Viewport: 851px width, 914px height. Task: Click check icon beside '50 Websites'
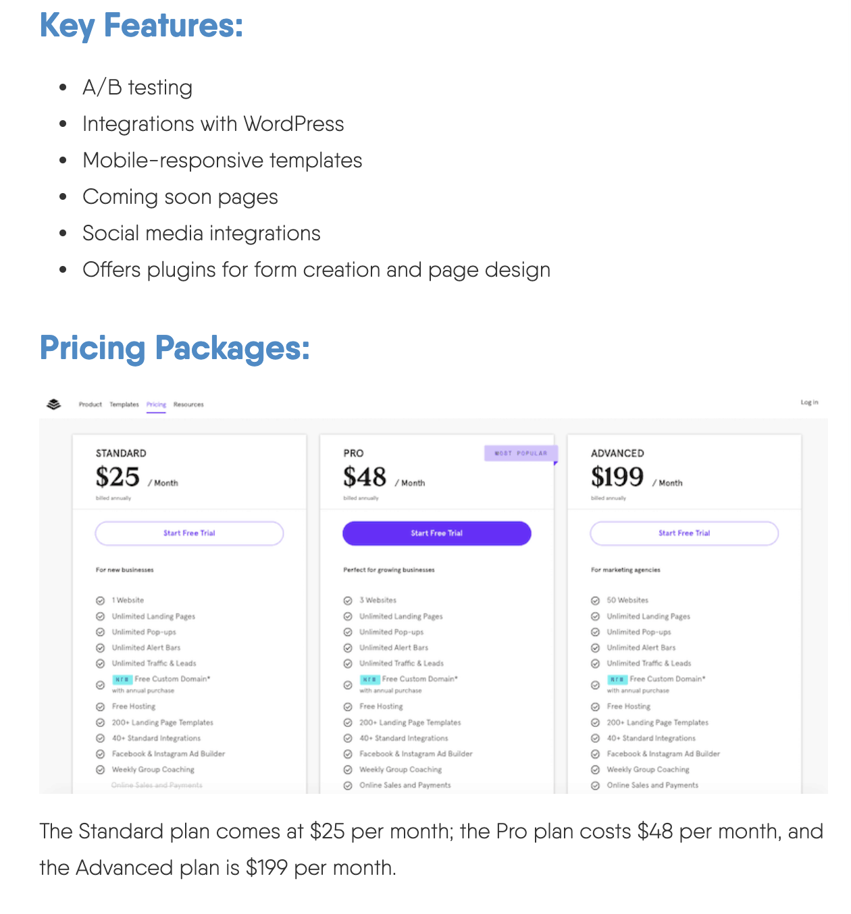(595, 601)
